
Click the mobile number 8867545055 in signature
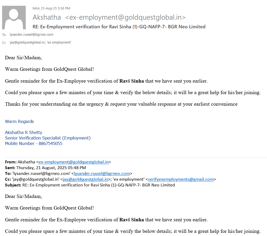[x=50, y=143]
